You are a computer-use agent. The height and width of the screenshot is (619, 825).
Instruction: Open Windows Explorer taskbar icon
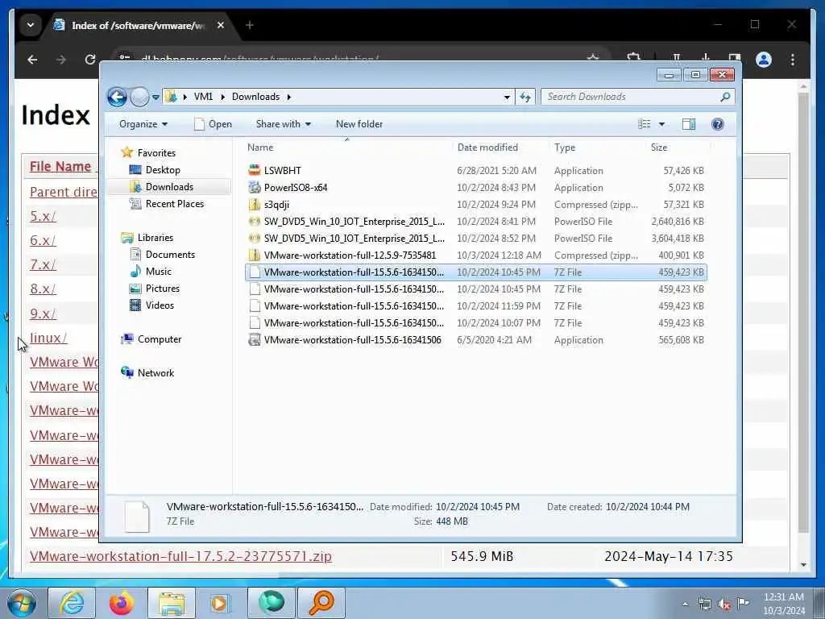click(x=172, y=603)
